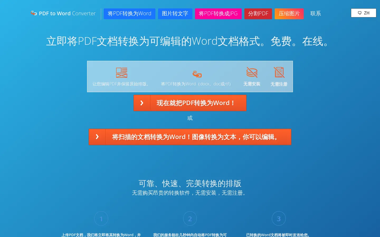Click the chevron arrow on 将扫描的文档转换为Word button
The height and width of the screenshot is (237, 380).
pos(97,137)
